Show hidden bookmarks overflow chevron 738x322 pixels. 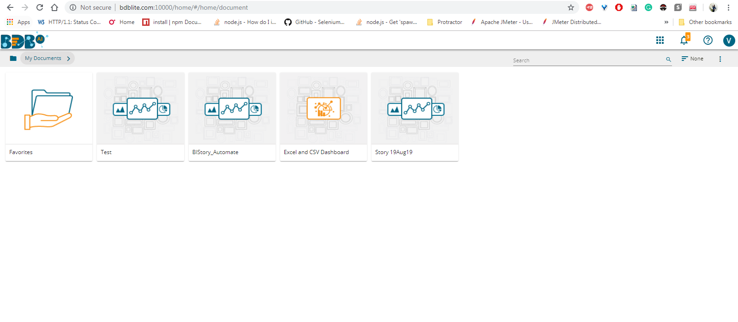666,22
